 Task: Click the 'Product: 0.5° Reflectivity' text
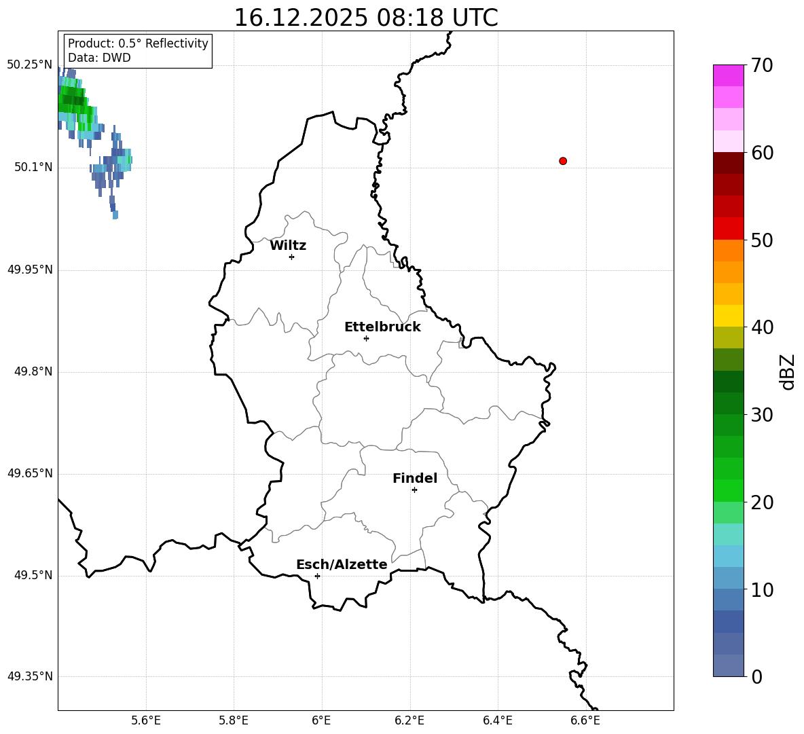(x=138, y=43)
